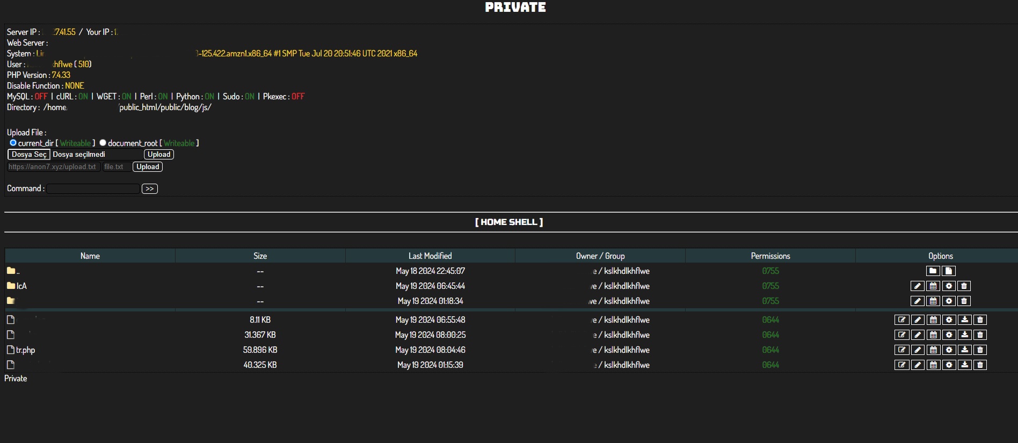Click the Command input field
1018x443 pixels.
(93, 189)
